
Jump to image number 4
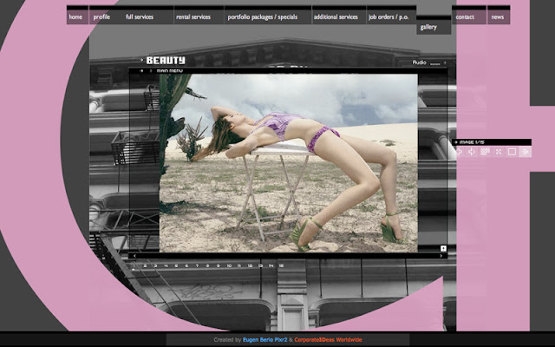pyautogui.click(x=166, y=265)
